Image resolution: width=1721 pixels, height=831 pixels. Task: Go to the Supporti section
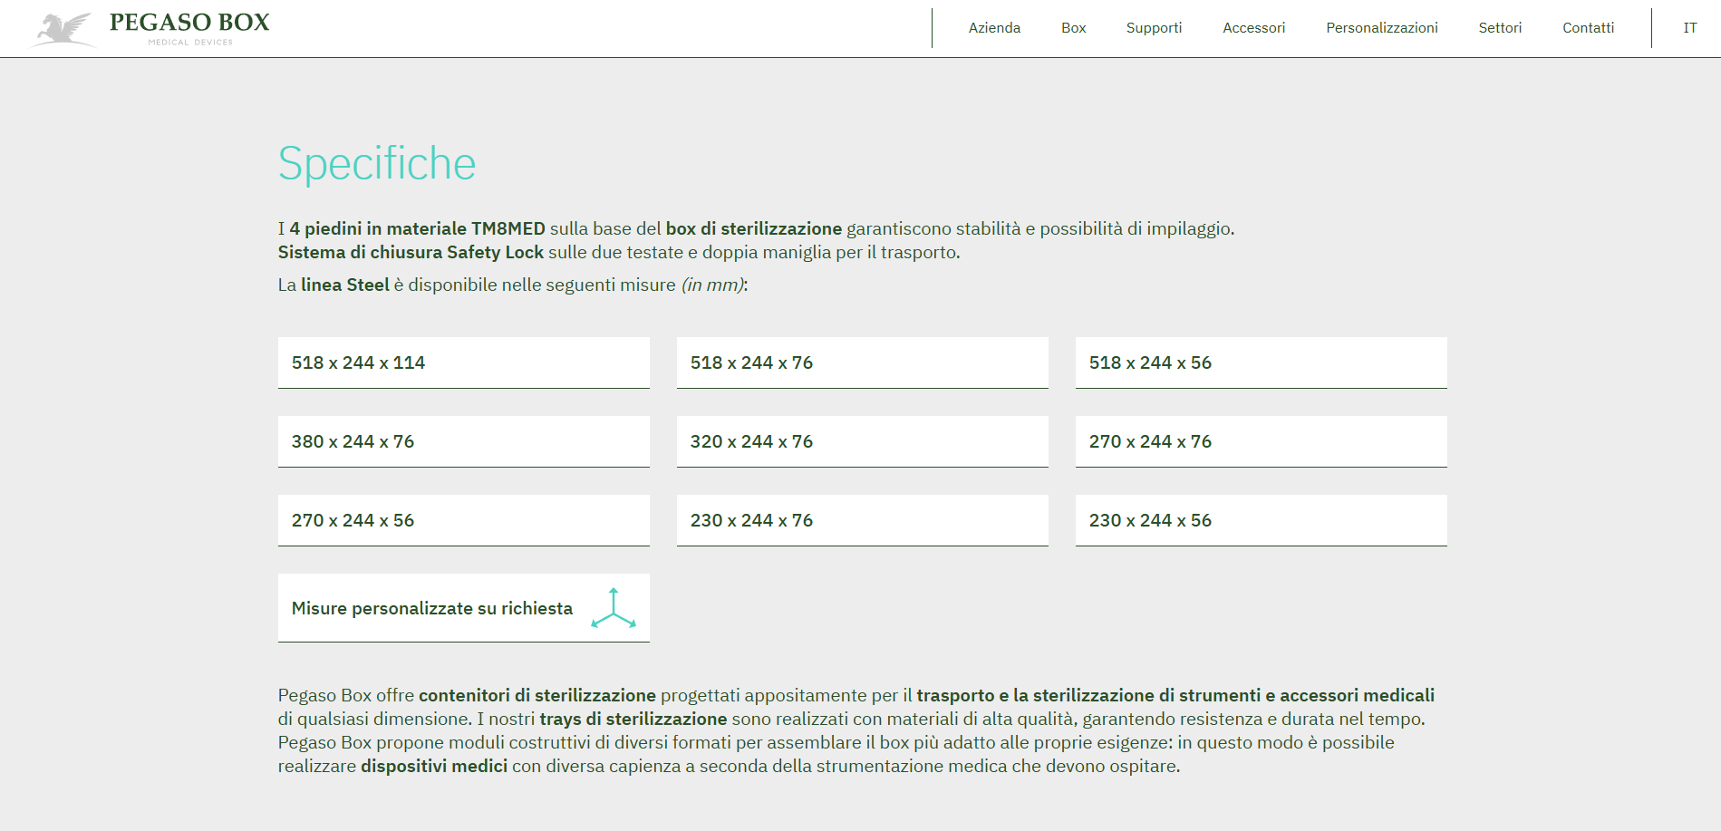(x=1154, y=28)
